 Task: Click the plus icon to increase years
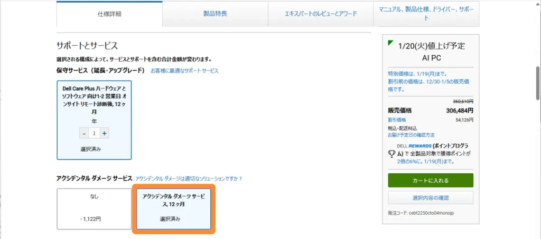(105, 133)
